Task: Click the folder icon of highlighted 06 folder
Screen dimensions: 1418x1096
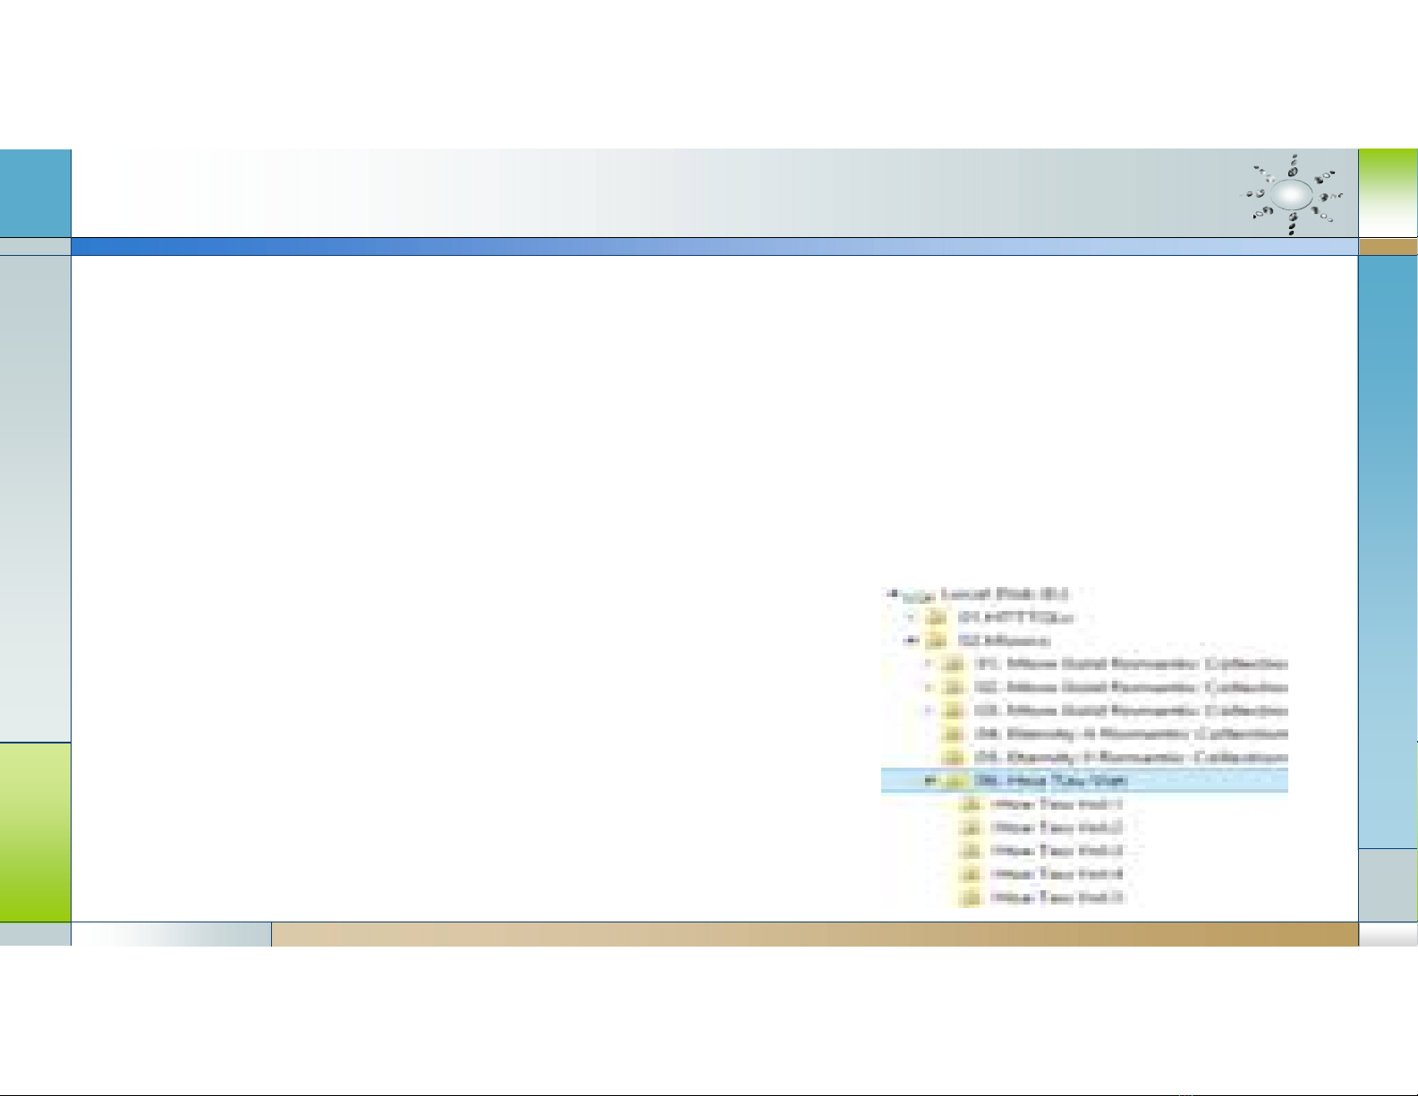Action: coord(955,781)
